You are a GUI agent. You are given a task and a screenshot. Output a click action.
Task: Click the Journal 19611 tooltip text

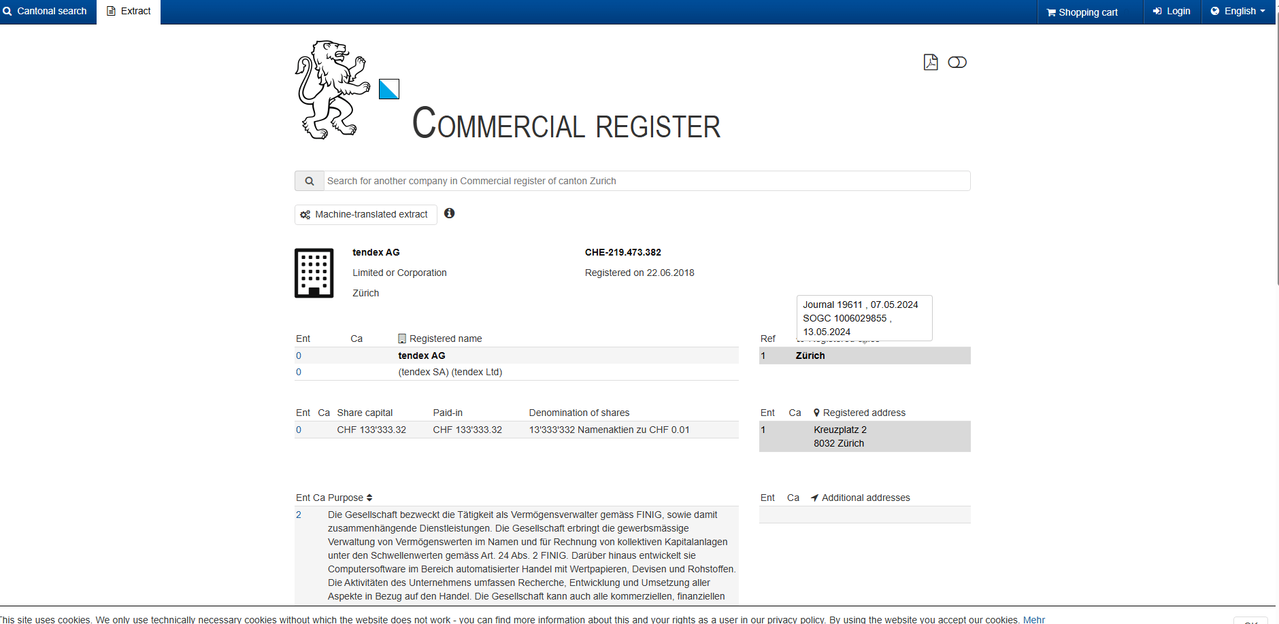click(861, 305)
